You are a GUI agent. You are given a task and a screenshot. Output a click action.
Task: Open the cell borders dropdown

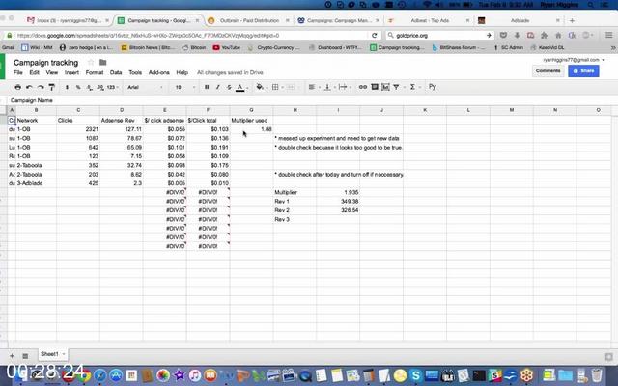277,87
